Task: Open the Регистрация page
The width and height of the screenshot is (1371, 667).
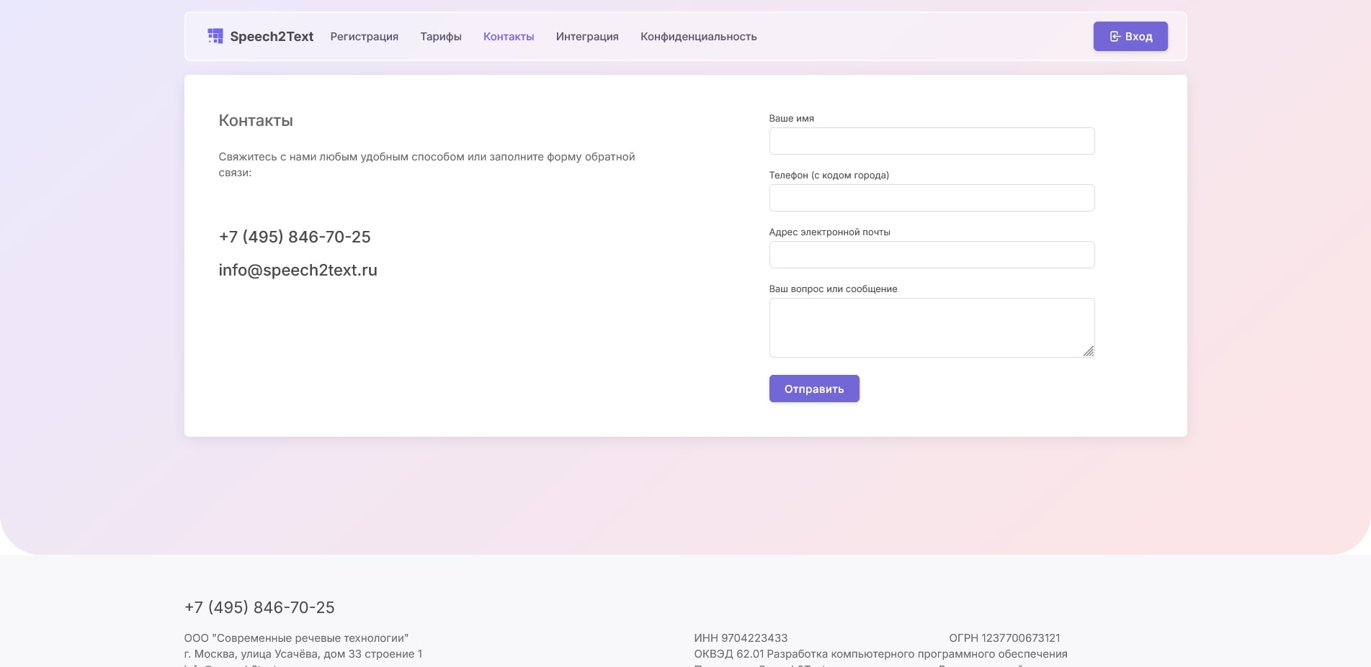Action: pyautogui.click(x=364, y=37)
